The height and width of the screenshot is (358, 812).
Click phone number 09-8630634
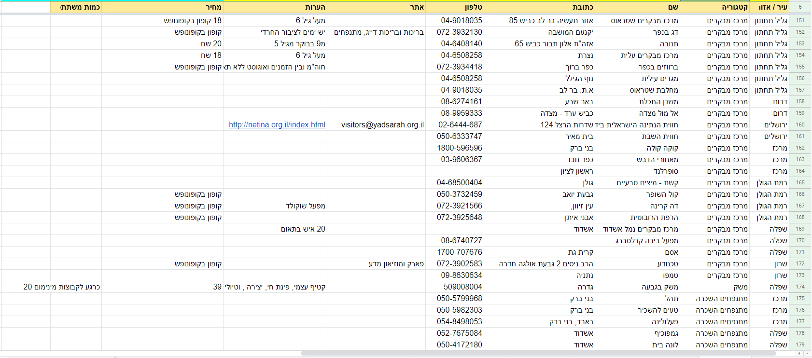pos(455,275)
